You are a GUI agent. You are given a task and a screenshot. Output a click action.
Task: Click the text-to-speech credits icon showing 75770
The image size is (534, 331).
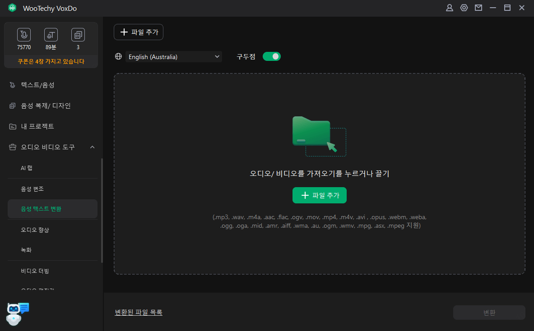tap(23, 35)
